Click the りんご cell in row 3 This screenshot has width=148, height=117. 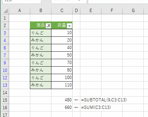coord(41,33)
